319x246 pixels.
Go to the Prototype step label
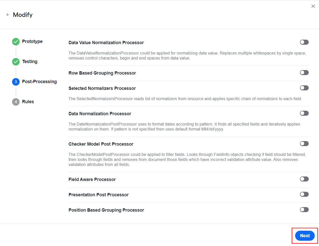pos(32,41)
